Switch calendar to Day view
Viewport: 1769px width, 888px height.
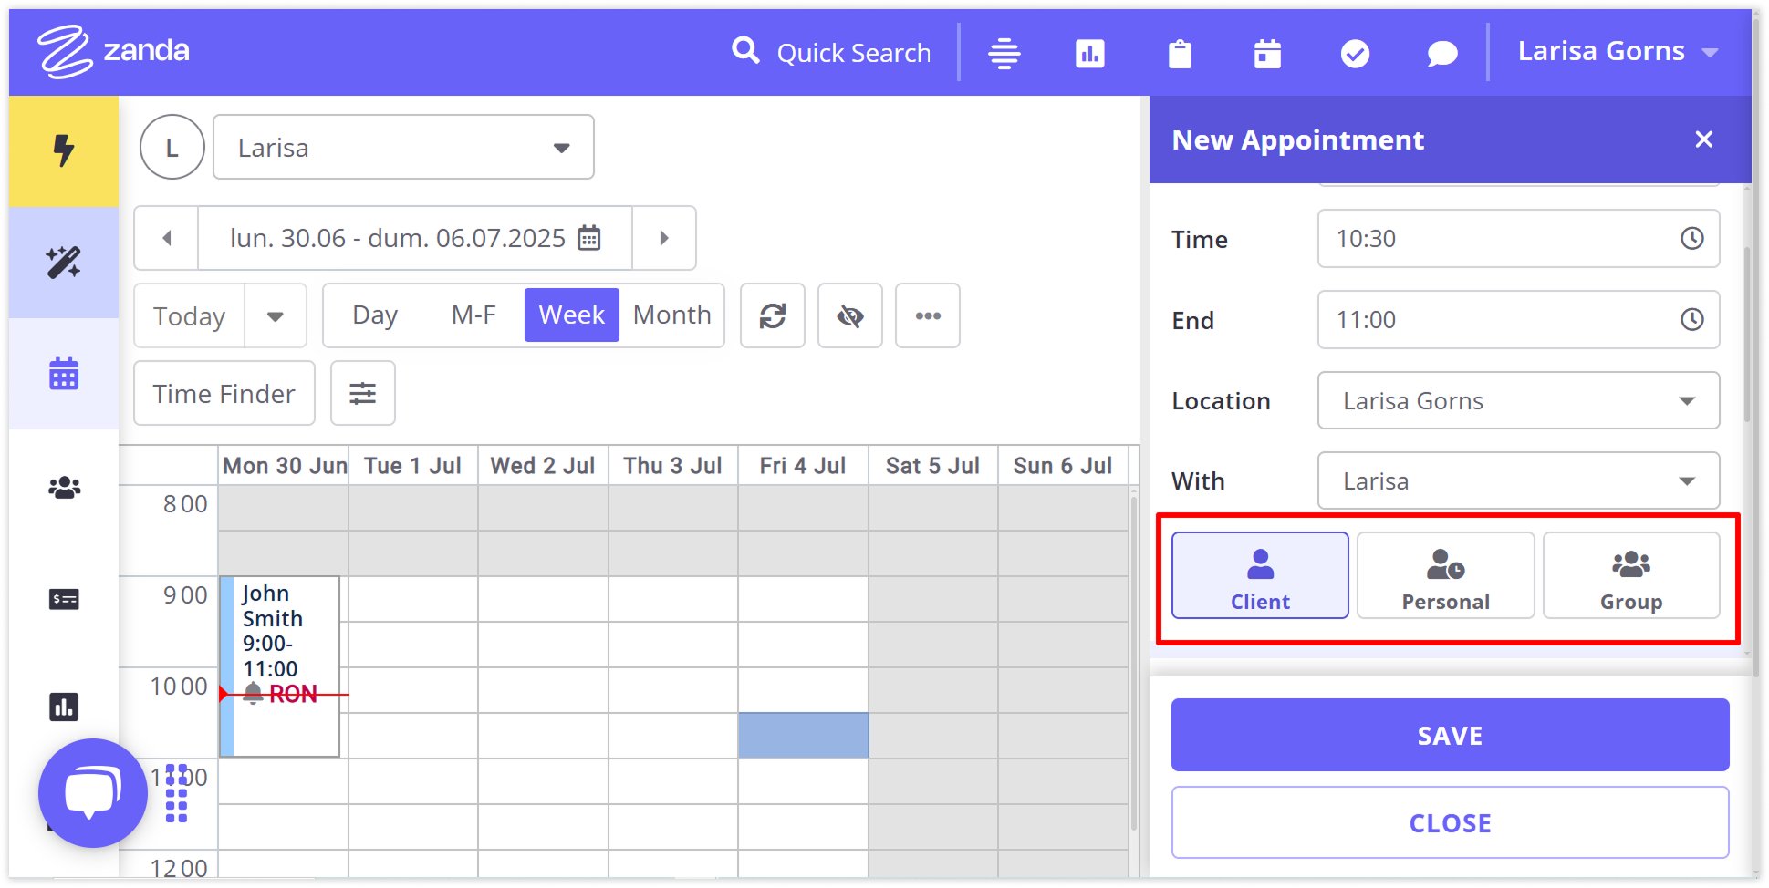point(374,315)
